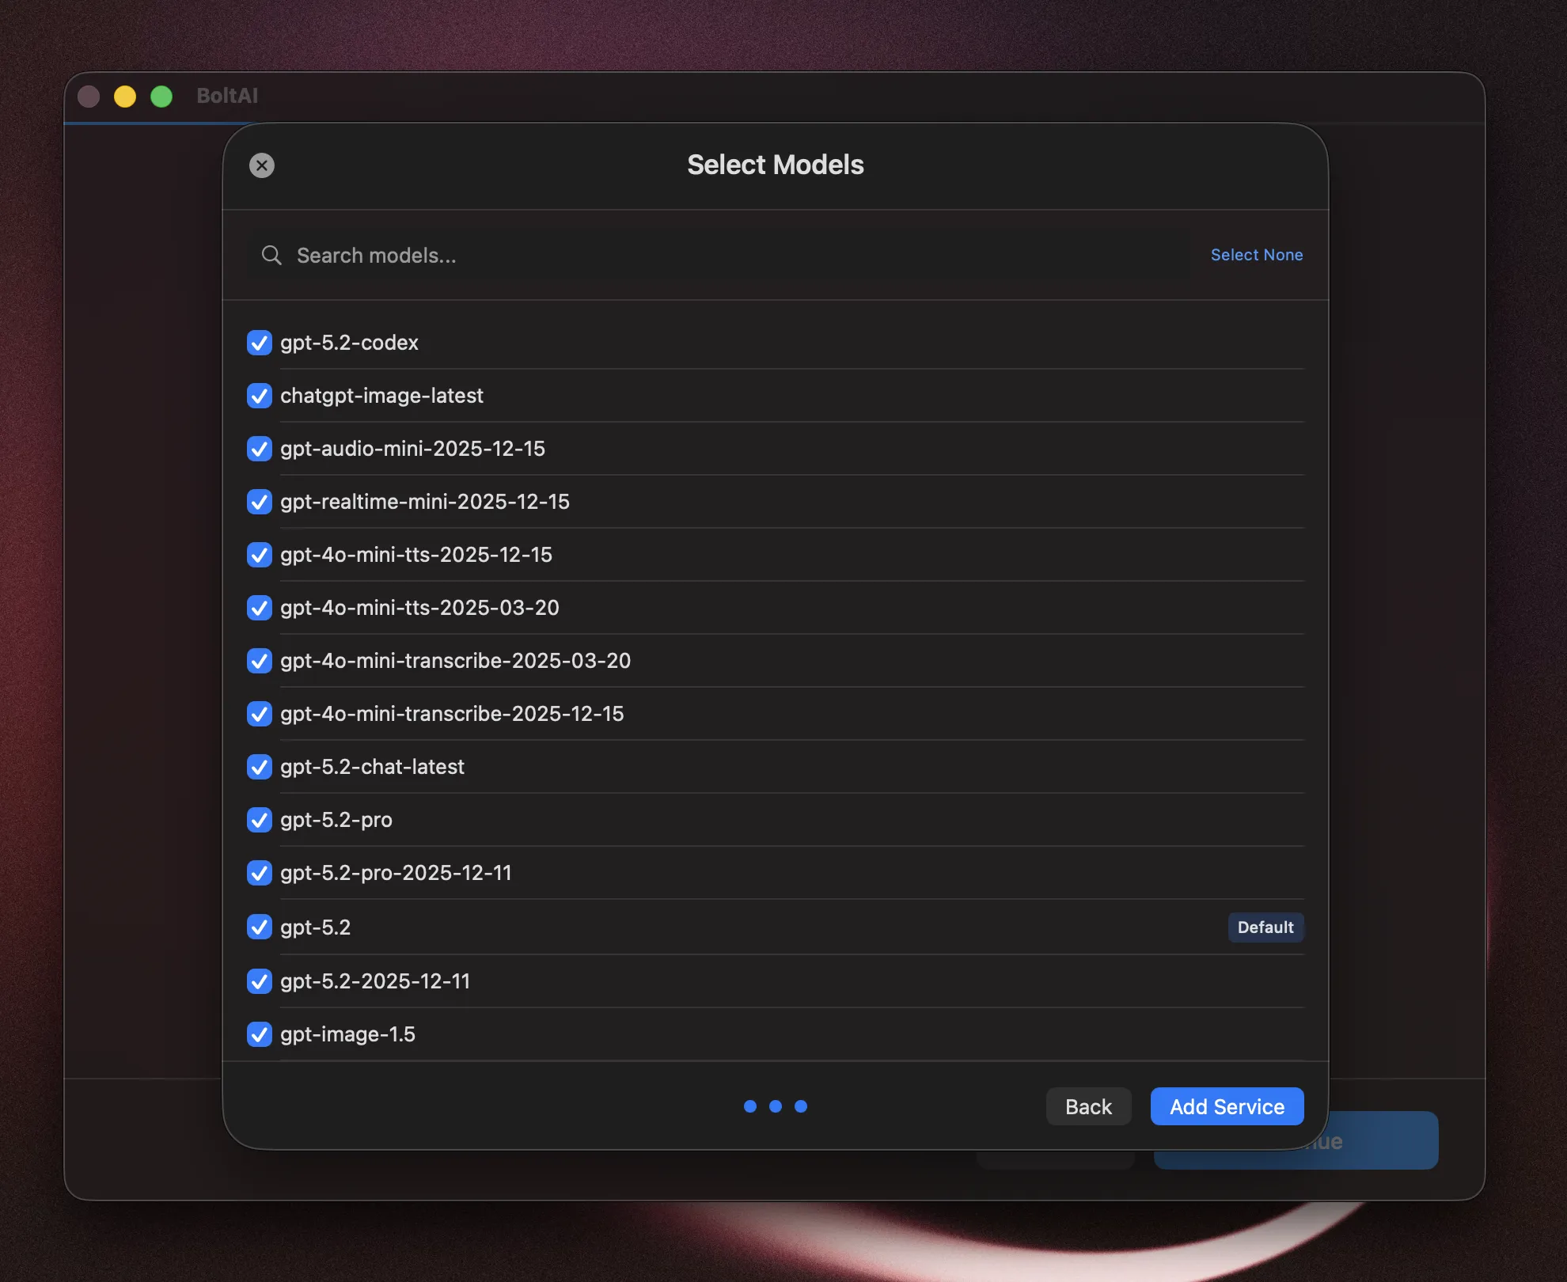The width and height of the screenshot is (1567, 1282).
Task: Uncheck the gpt-5.2-codex checkbox
Action: [260, 343]
